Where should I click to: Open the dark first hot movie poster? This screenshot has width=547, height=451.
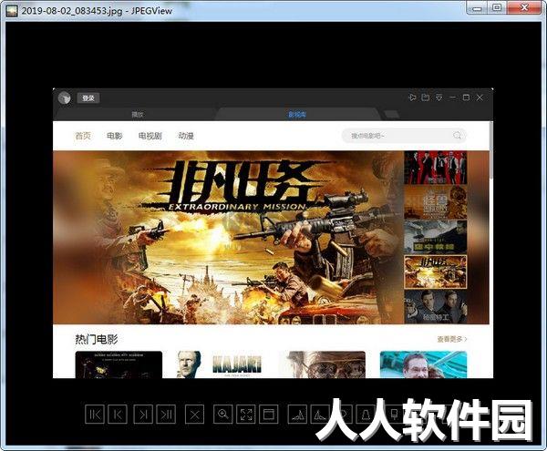[119, 364]
